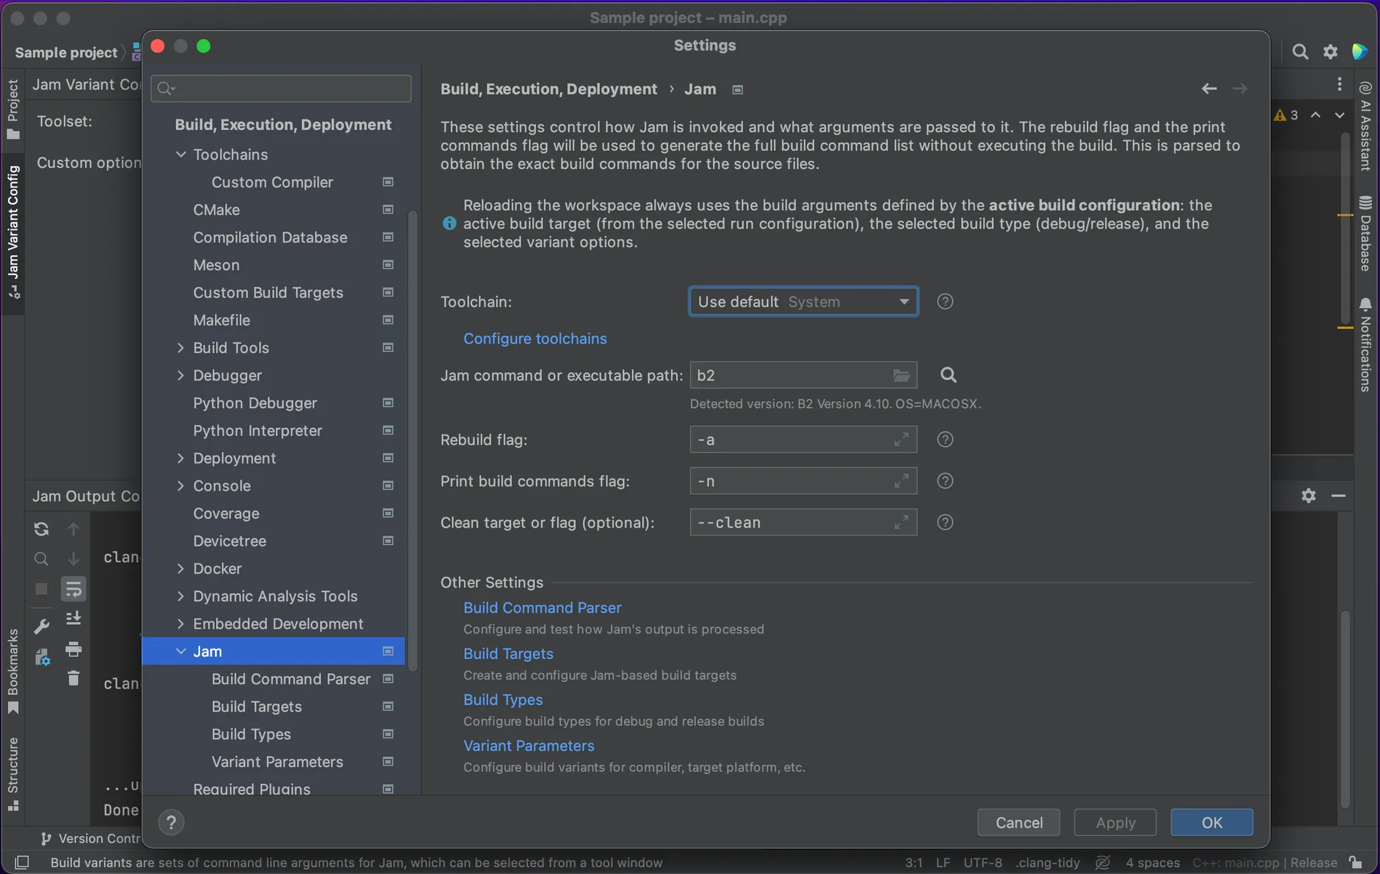The width and height of the screenshot is (1380, 874).
Task: Click the forward navigation arrow in Settings
Action: (x=1240, y=88)
